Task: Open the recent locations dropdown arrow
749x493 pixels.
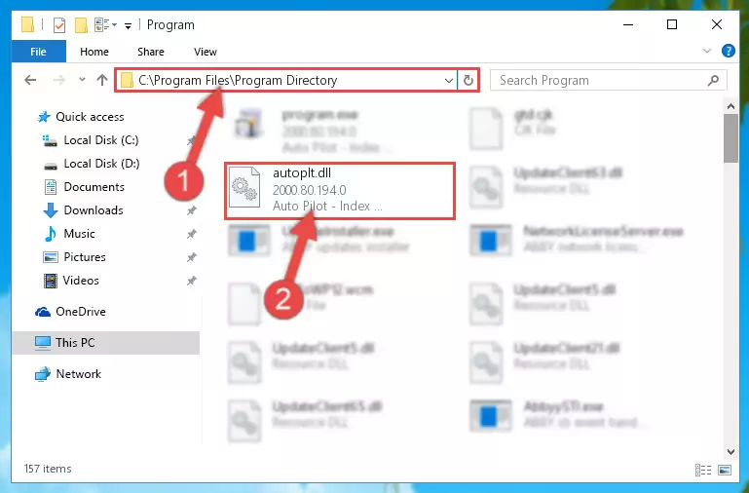Action: 82,80
